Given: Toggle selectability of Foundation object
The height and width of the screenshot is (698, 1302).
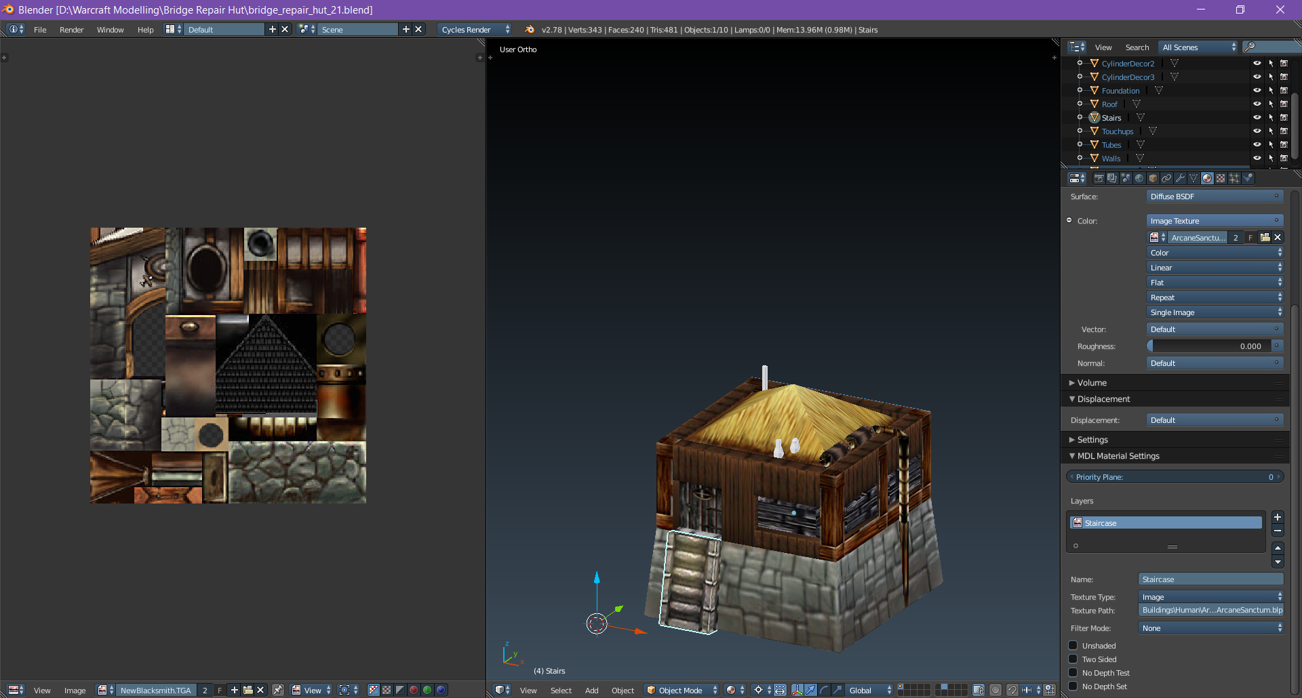Looking at the screenshot, I should [1271, 90].
